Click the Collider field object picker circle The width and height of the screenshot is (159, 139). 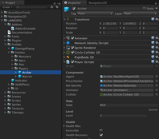coord(156,94)
